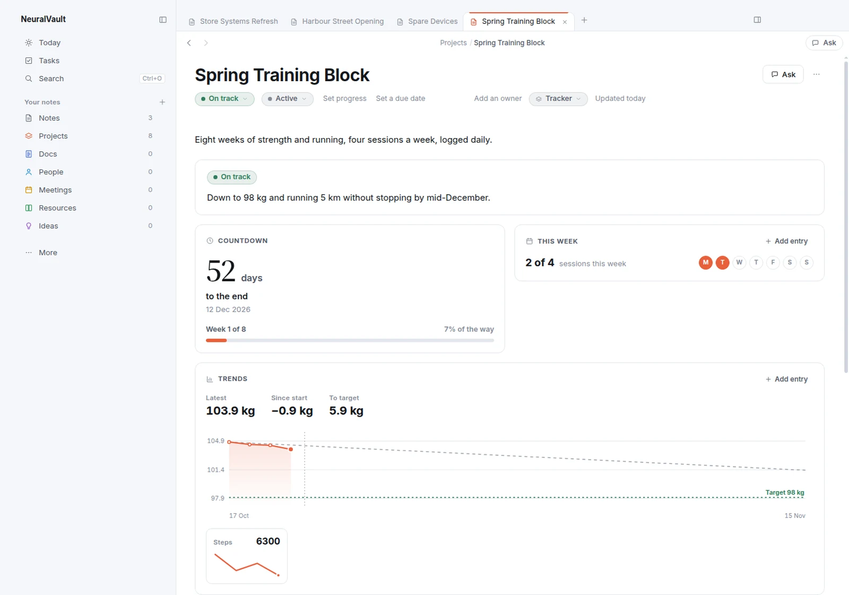Toggle the right side panel icon
The image size is (849, 595).
click(757, 20)
